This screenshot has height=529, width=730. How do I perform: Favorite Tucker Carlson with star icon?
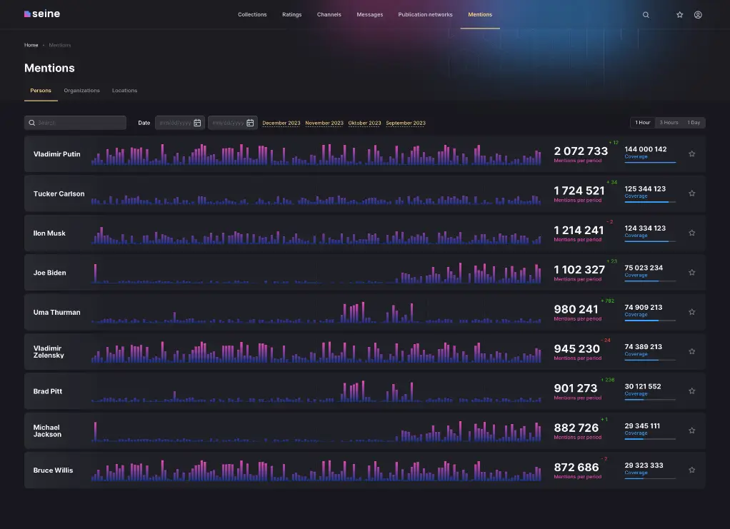coord(692,193)
